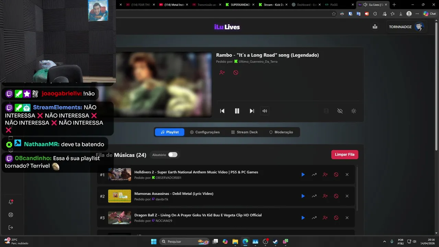Screen dimensions: 439x247
Task: Promote Mamonas Assassinas song in queue
Action: click(x=314, y=196)
